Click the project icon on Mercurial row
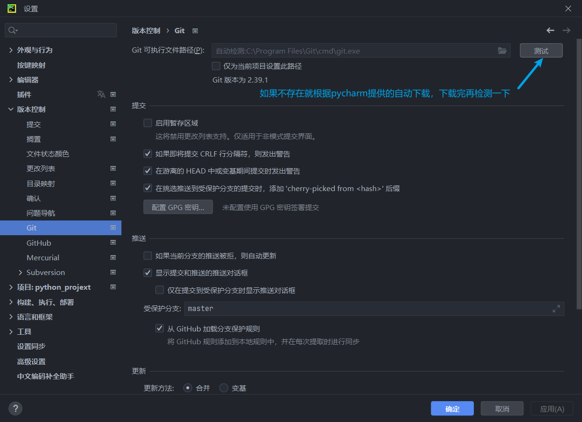Image resolution: width=582 pixels, height=422 pixels. (x=113, y=257)
